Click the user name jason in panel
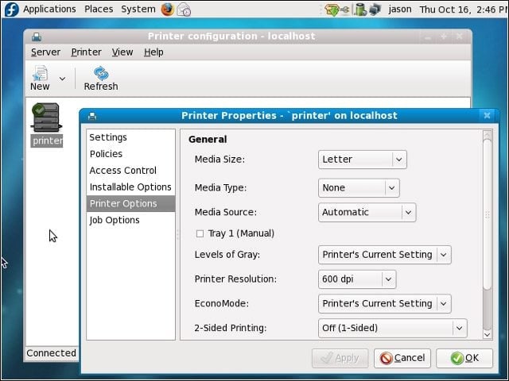This screenshot has height=381, width=509. (x=400, y=9)
